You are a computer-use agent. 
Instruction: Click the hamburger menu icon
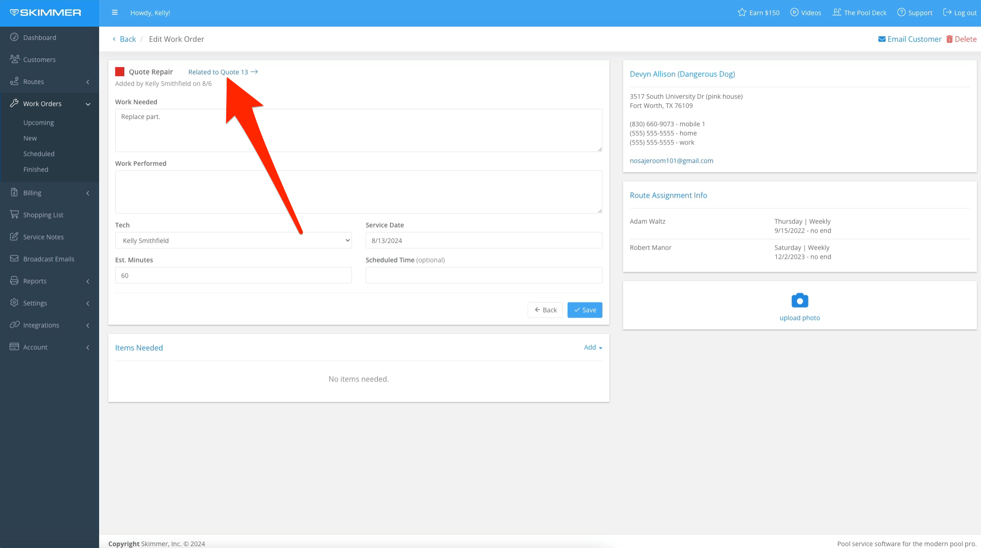click(115, 13)
